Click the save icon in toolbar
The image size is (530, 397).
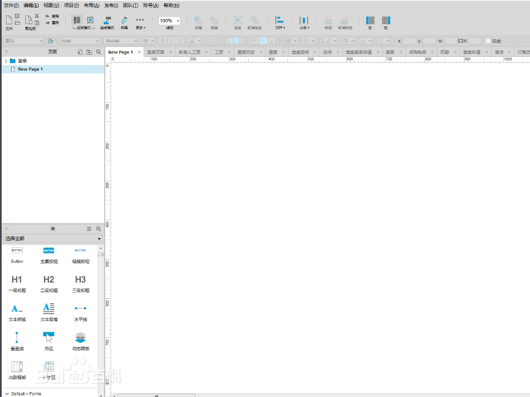point(17,16)
